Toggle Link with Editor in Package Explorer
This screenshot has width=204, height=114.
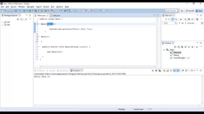point(21,19)
